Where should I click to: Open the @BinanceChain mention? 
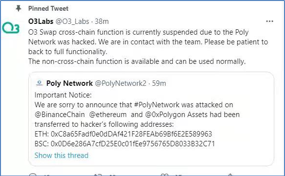[60, 115]
